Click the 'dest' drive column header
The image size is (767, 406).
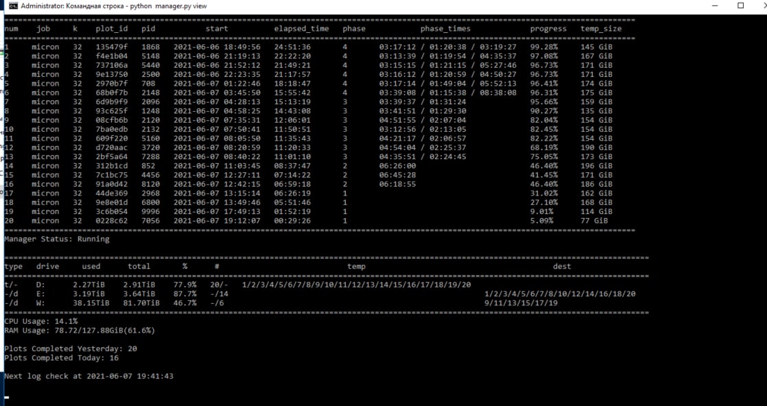[x=562, y=267]
